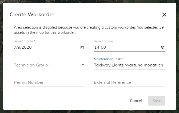179x113 pixels.
Task: Click the underlined word monatlich
Action: point(153,65)
